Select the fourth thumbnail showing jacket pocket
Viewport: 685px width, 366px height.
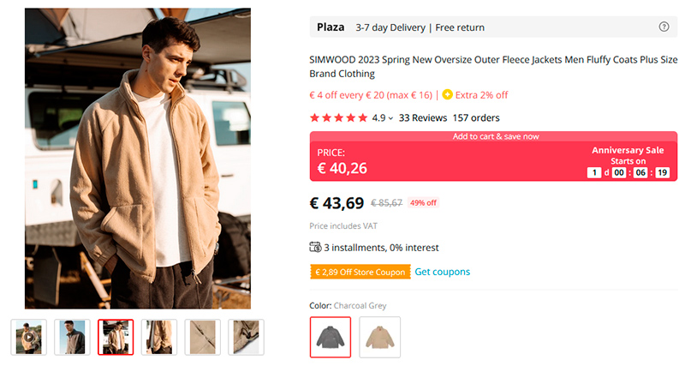[x=159, y=337]
